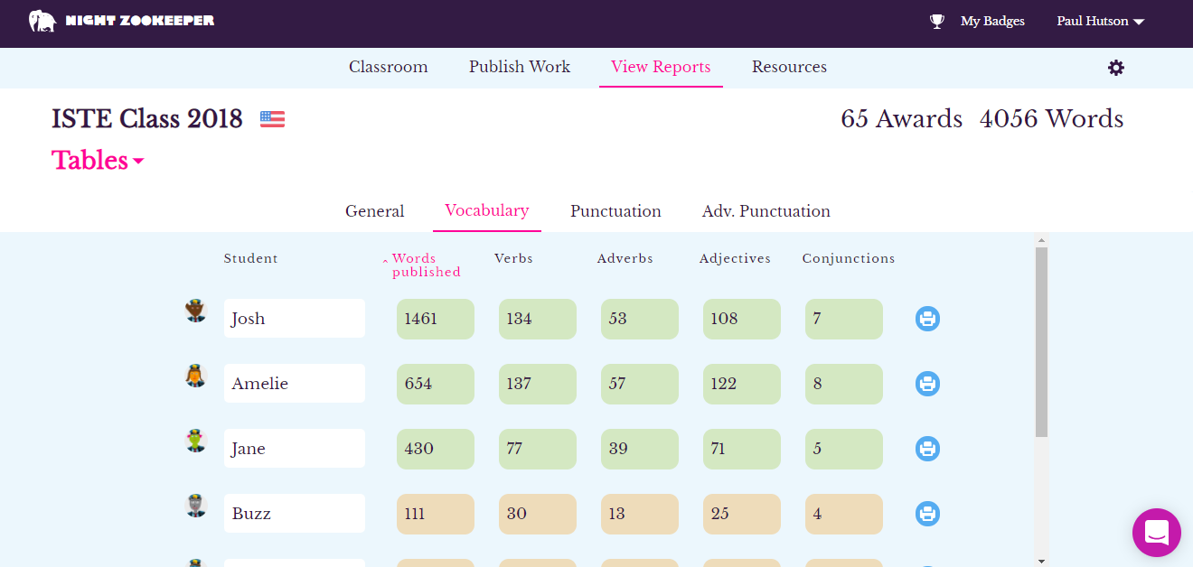Click the Adverbs column header
This screenshot has width=1193, height=567.
coord(625,258)
